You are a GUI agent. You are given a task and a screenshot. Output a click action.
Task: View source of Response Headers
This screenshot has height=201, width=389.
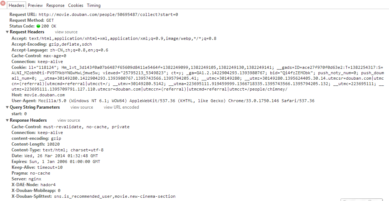pos(69,120)
